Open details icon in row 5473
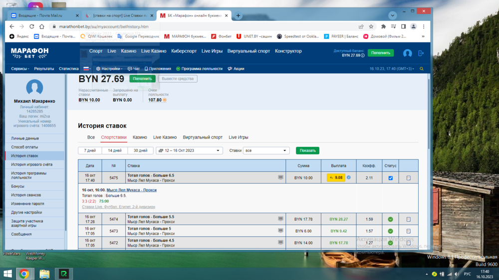This screenshot has width=499, height=280. pos(409,231)
